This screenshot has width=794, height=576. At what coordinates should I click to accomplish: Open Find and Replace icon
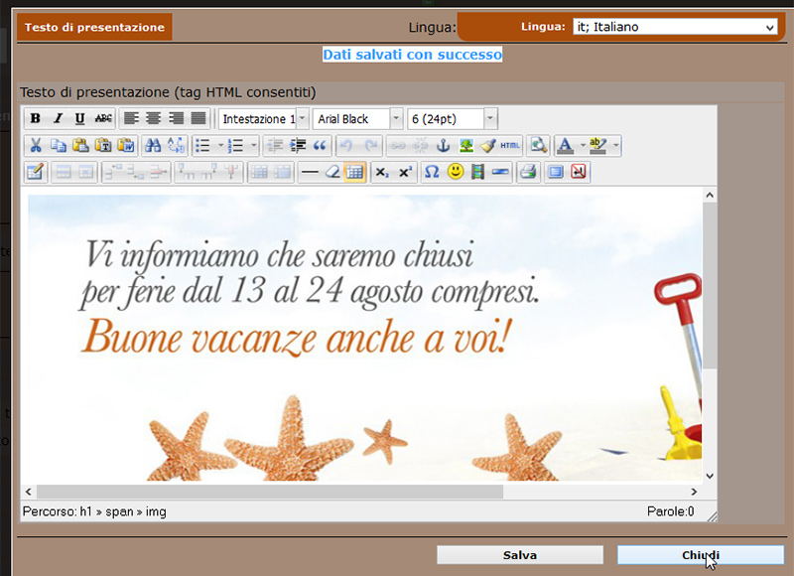176,146
